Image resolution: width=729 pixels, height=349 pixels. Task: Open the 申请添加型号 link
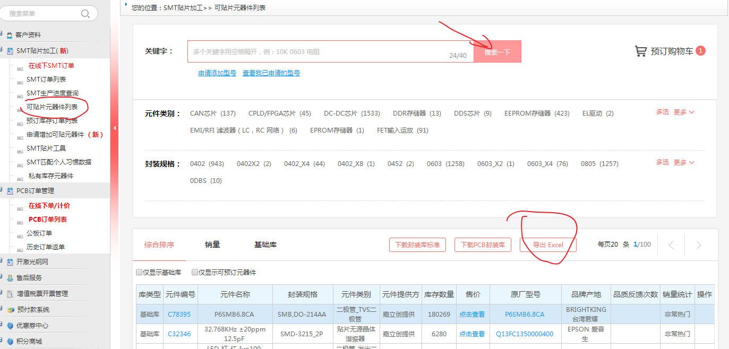point(217,73)
